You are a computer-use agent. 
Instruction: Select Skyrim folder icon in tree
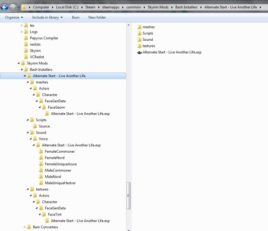[x=26, y=51]
